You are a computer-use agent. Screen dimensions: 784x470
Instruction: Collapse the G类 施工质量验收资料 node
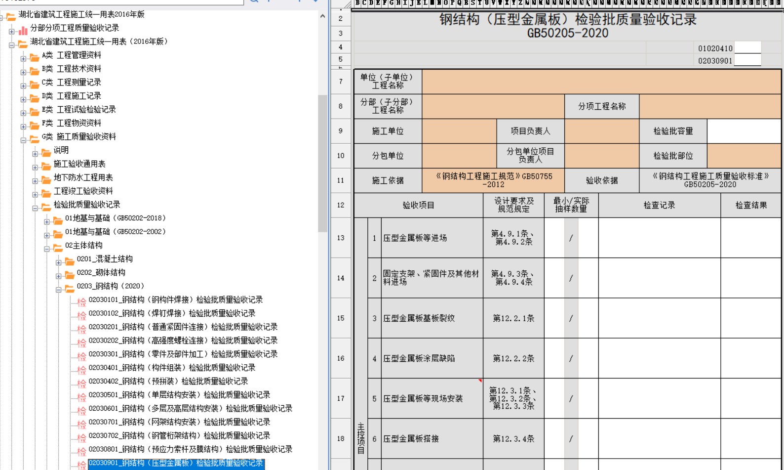pos(23,140)
